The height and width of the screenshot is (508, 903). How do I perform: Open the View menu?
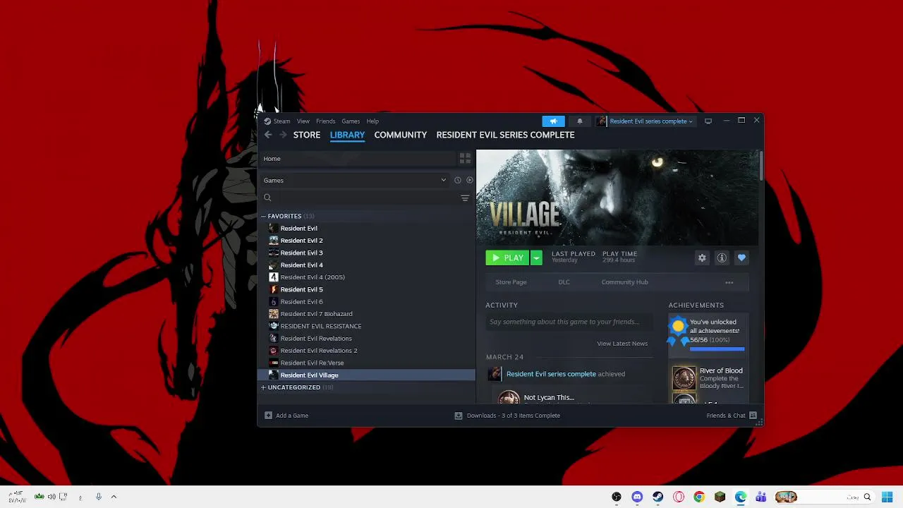pyautogui.click(x=303, y=121)
